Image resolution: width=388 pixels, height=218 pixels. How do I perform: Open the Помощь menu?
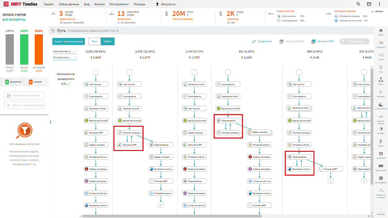139,4
